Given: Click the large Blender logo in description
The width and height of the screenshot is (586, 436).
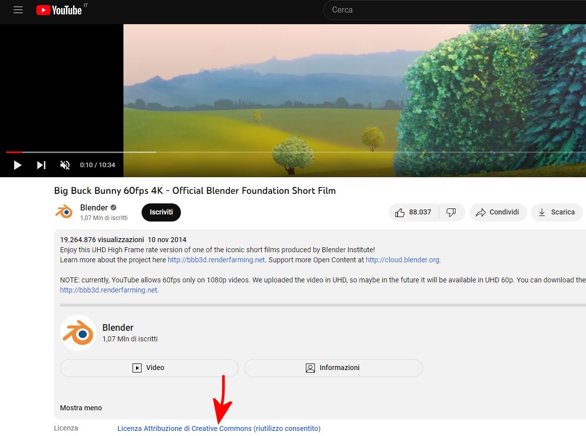Looking at the screenshot, I should [78, 333].
